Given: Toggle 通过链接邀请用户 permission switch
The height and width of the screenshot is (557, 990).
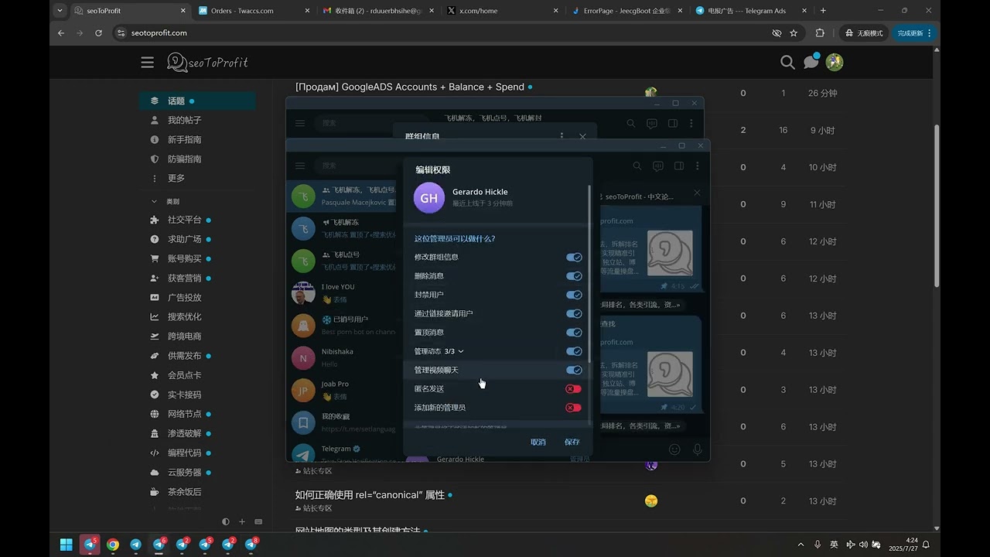Looking at the screenshot, I should pos(574,313).
